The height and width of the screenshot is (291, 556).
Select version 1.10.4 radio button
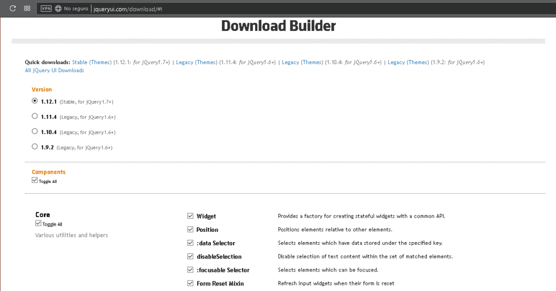click(34, 131)
